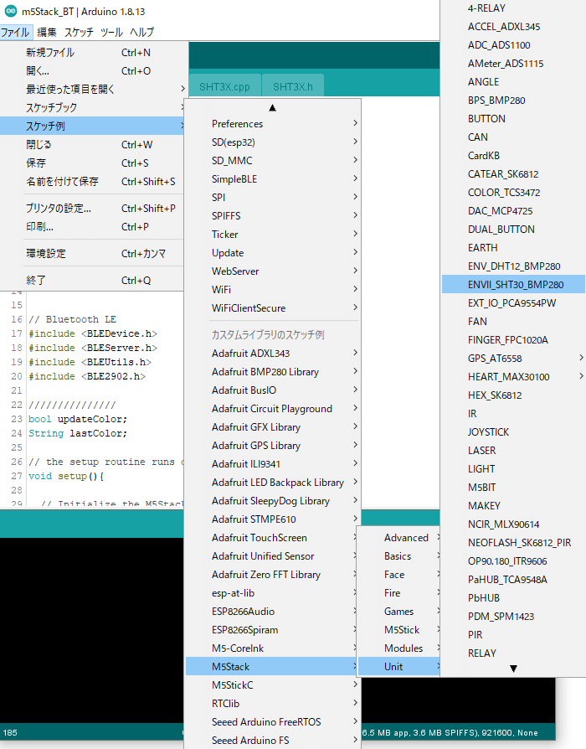Switch to SHT3X.h tab
Image resolution: width=586 pixels, height=749 pixels.
click(293, 86)
